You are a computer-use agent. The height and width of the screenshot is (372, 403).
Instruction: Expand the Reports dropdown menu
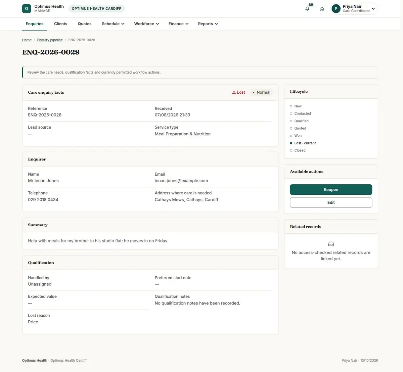click(x=208, y=24)
